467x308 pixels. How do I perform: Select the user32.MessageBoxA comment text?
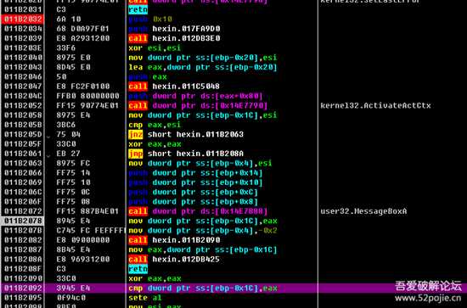click(363, 211)
